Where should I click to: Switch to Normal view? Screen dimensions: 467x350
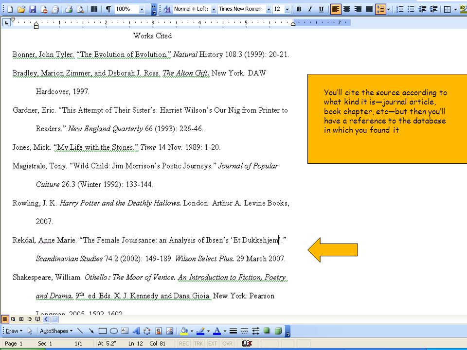pos(5,319)
